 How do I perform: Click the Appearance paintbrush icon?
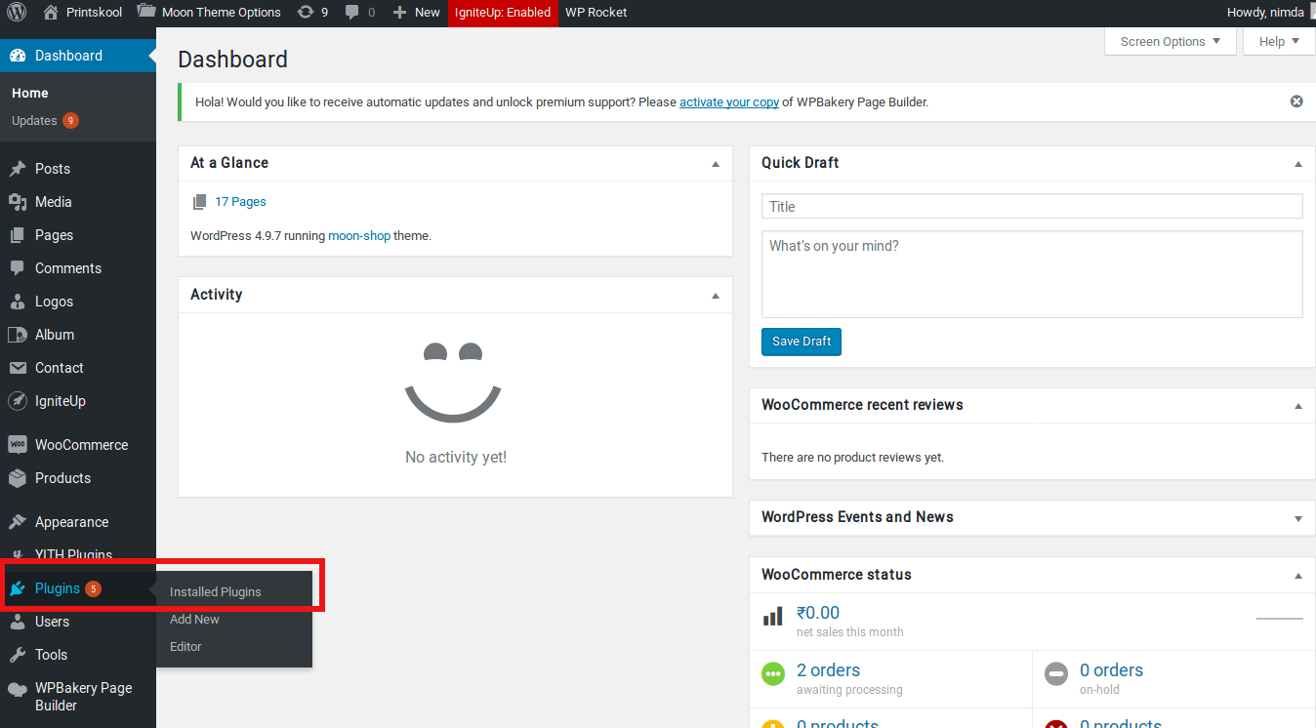(x=18, y=522)
